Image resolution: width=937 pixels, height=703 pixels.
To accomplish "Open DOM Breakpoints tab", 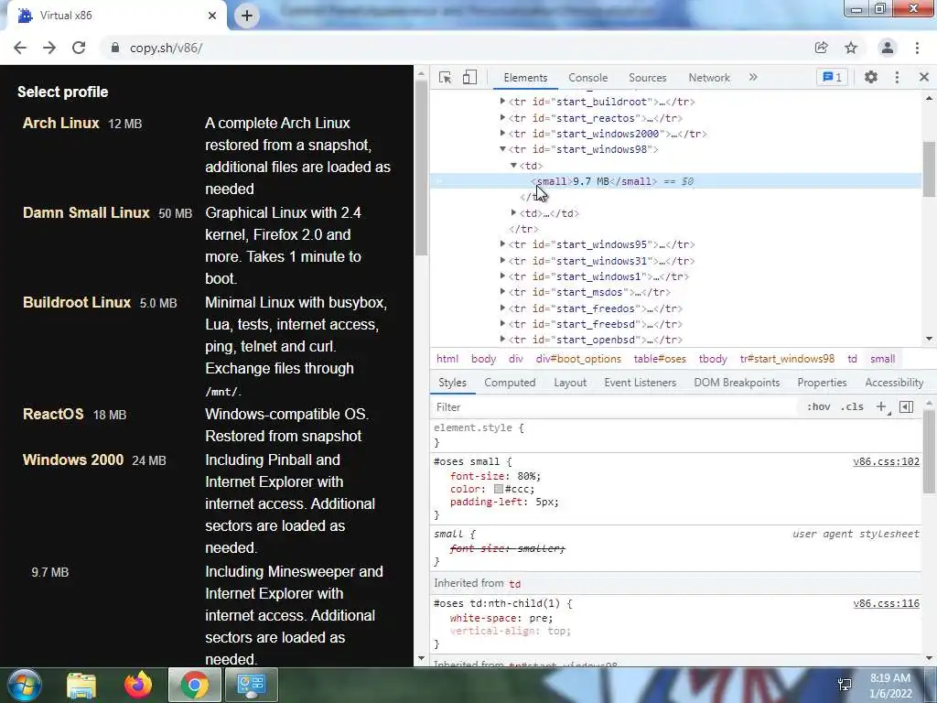I will click(737, 383).
